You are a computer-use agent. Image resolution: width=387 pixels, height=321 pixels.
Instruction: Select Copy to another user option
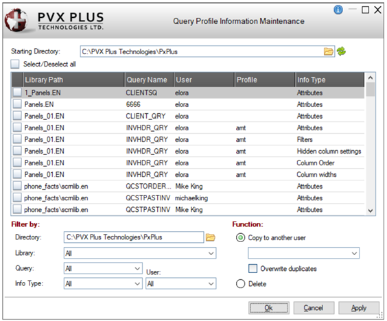tap(240, 237)
